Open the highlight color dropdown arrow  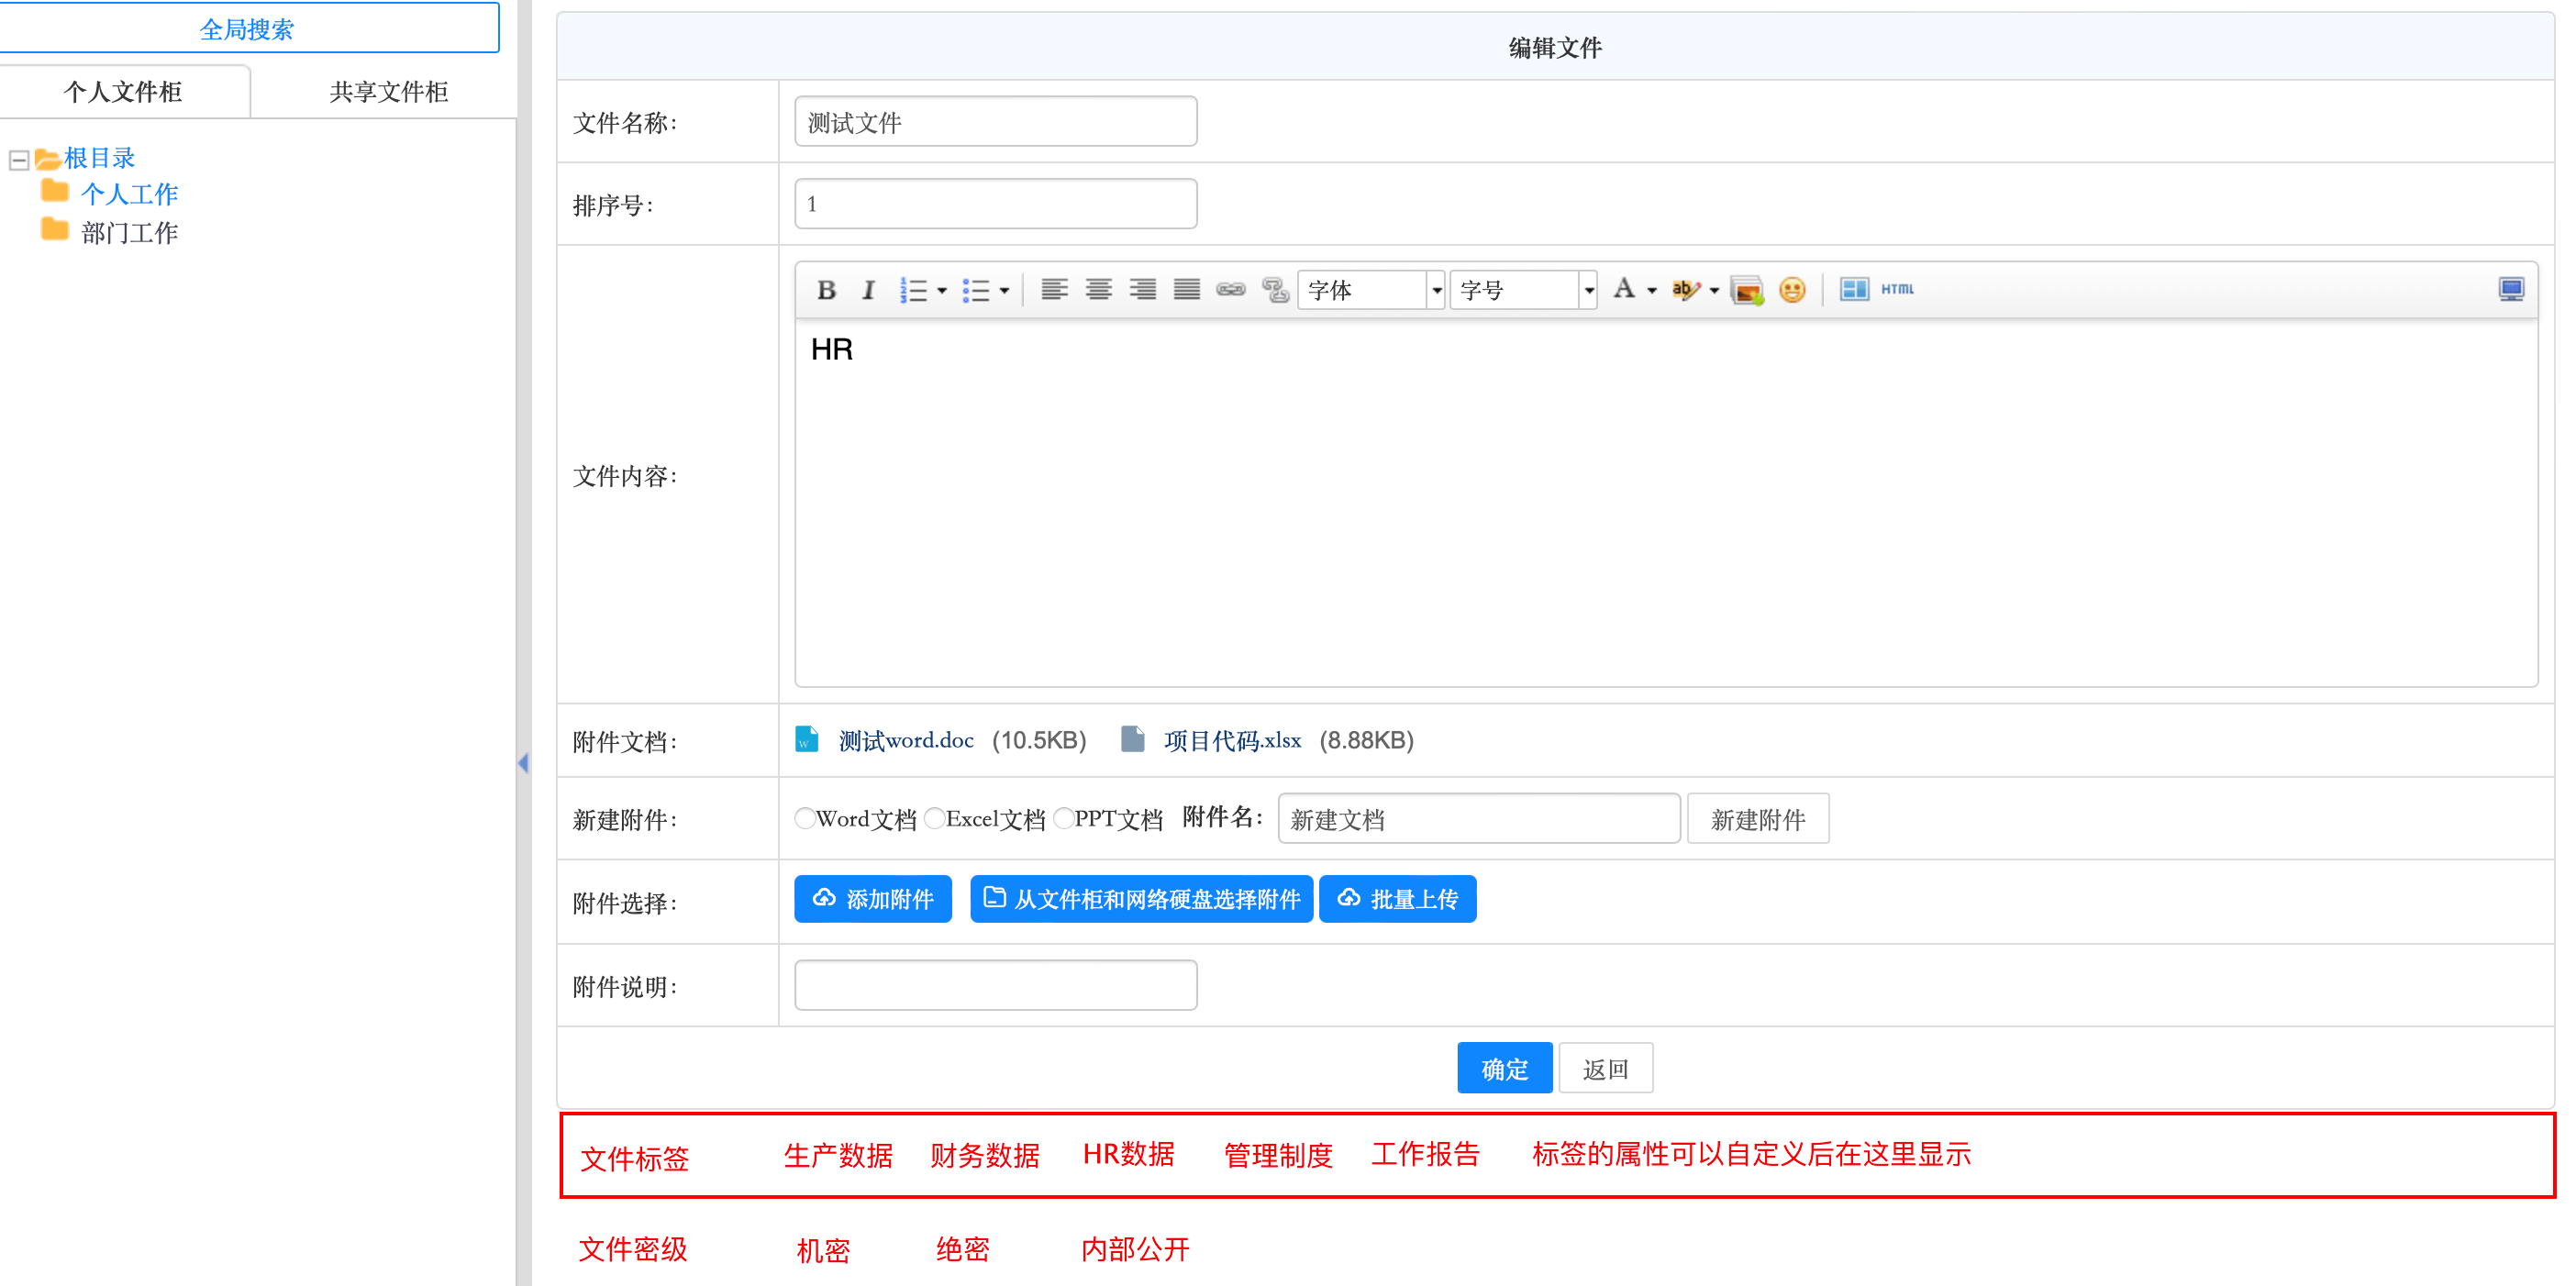coord(1715,291)
